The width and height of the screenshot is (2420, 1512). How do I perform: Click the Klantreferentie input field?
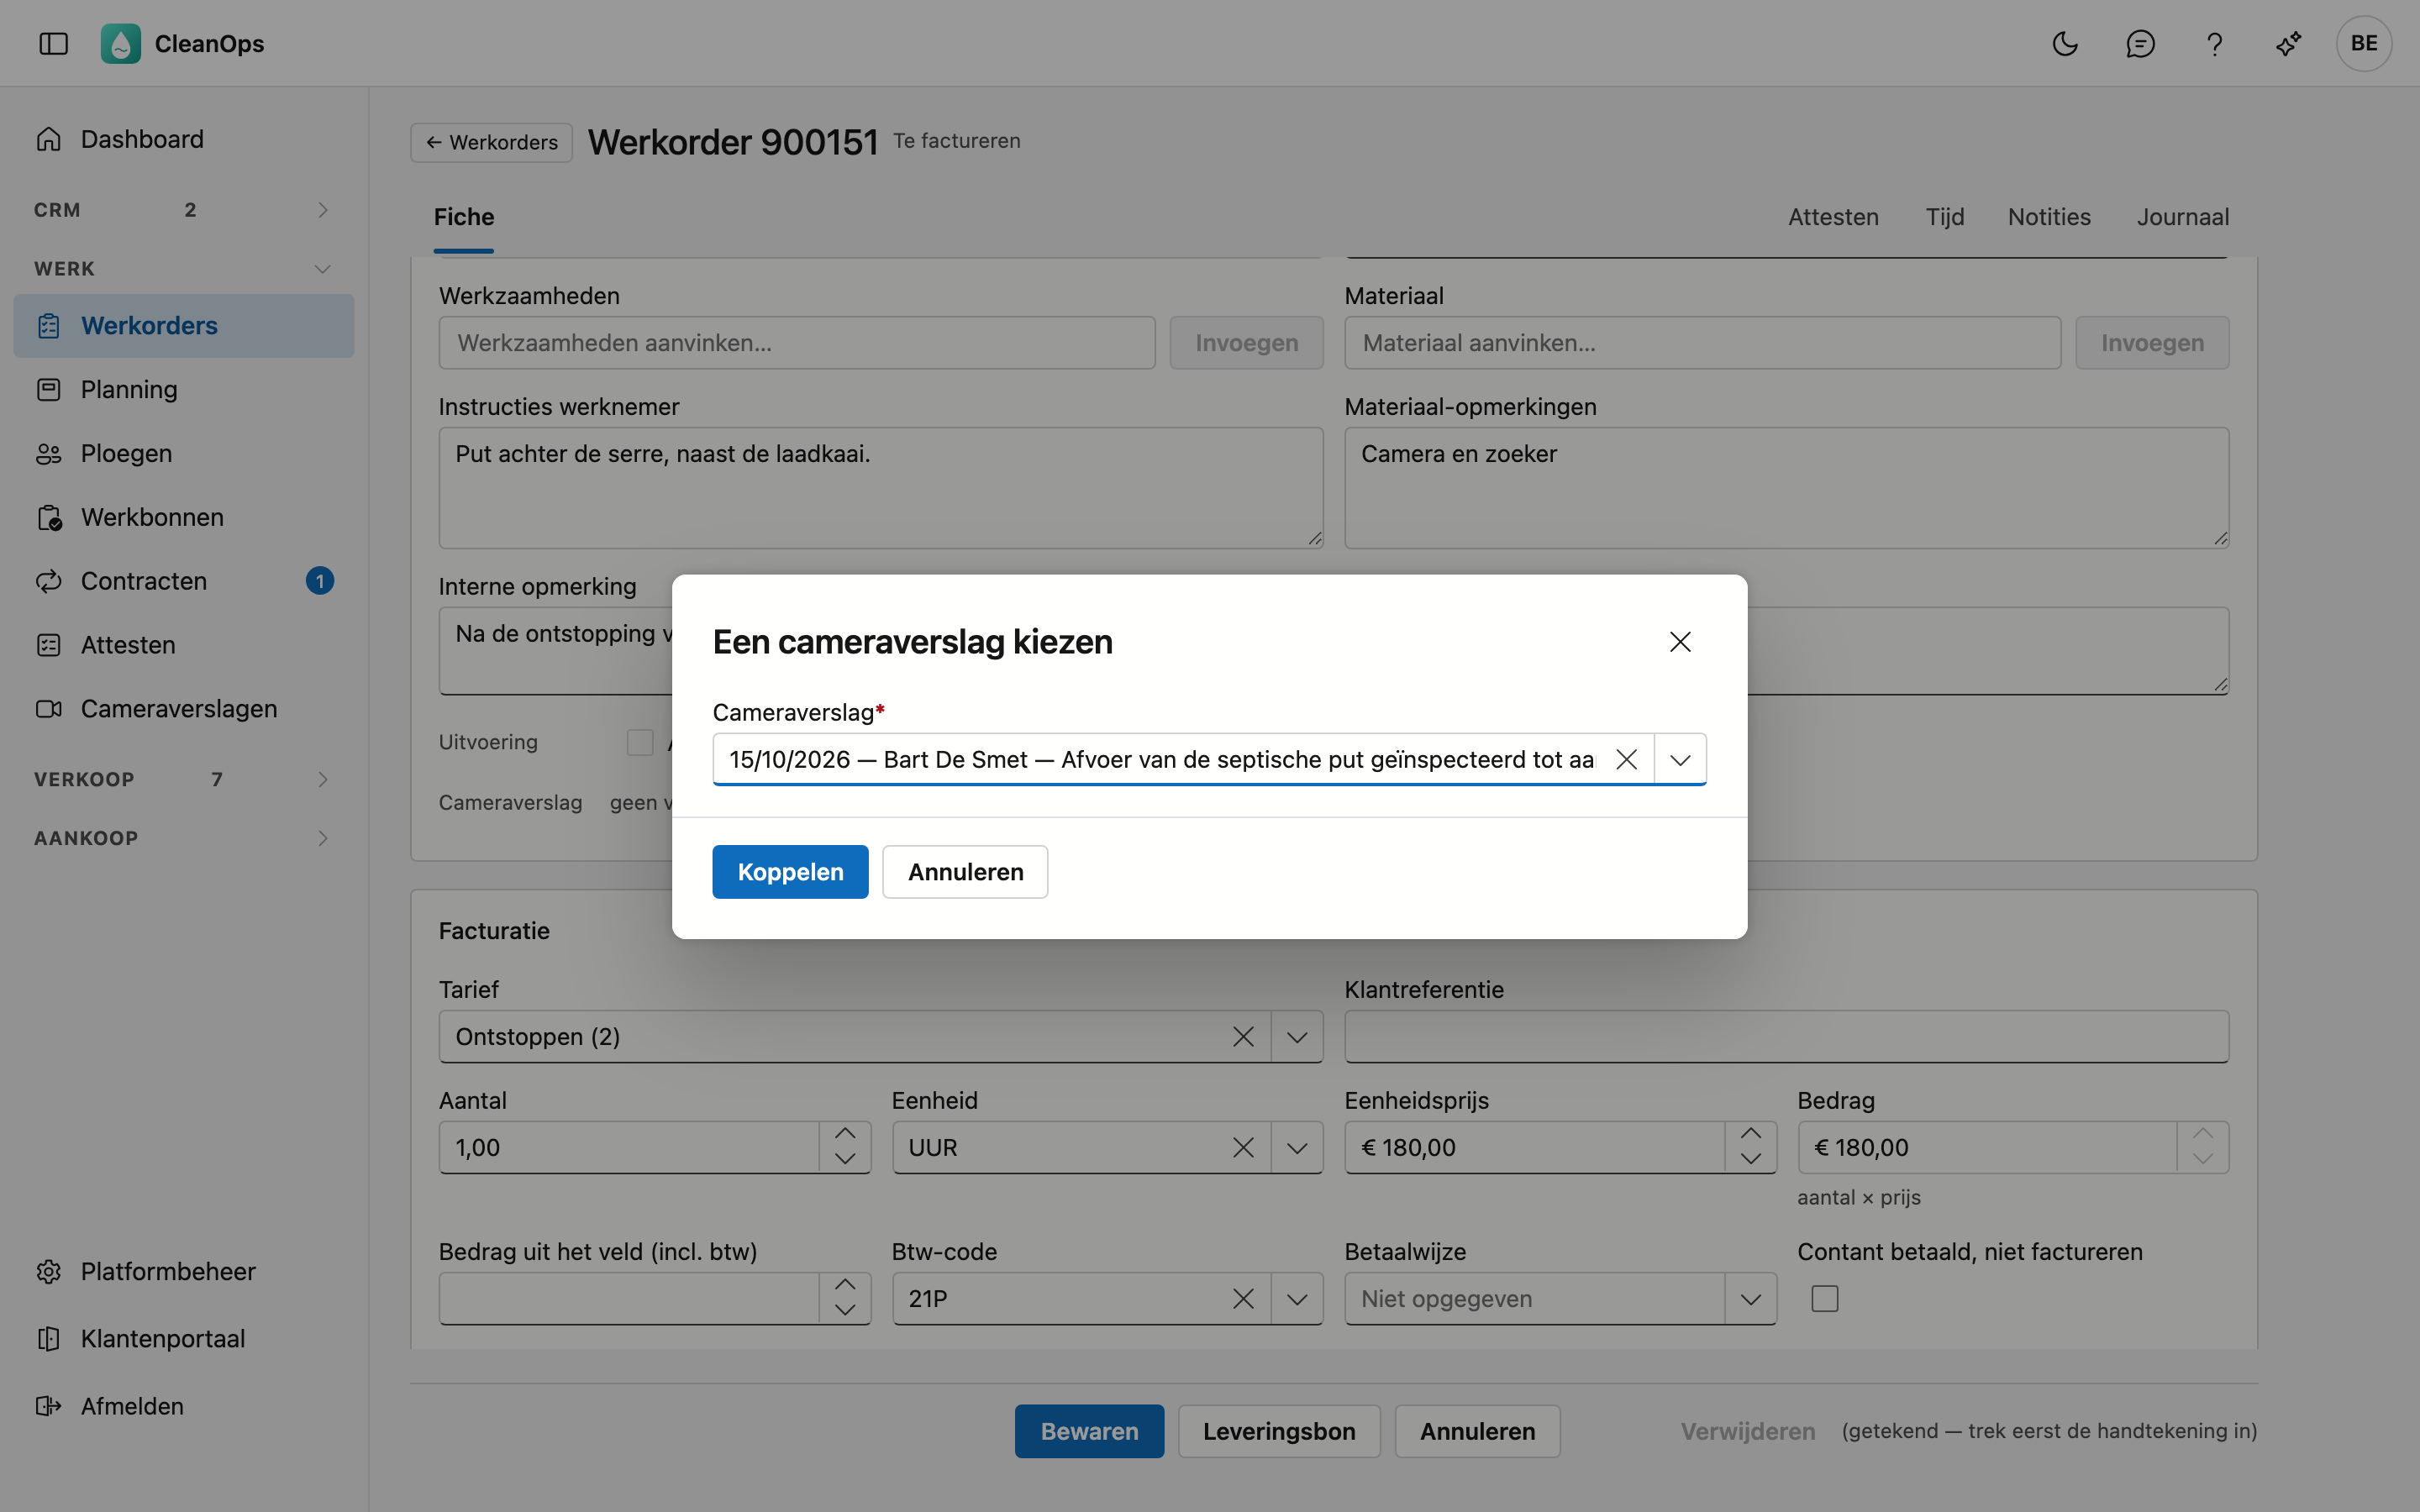coord(1786,1037)
